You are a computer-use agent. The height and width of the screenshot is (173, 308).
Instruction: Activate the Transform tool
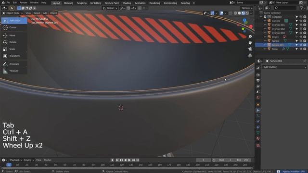(14, 56)
